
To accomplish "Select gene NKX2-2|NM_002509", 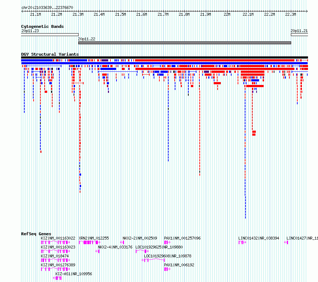I will point(140,238).
